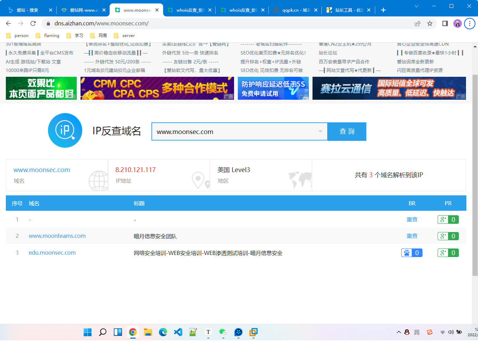Open the CPM CPC 多种合作模式 banner
Viewport: 478px width, 353px height.
tap(157, 88)
